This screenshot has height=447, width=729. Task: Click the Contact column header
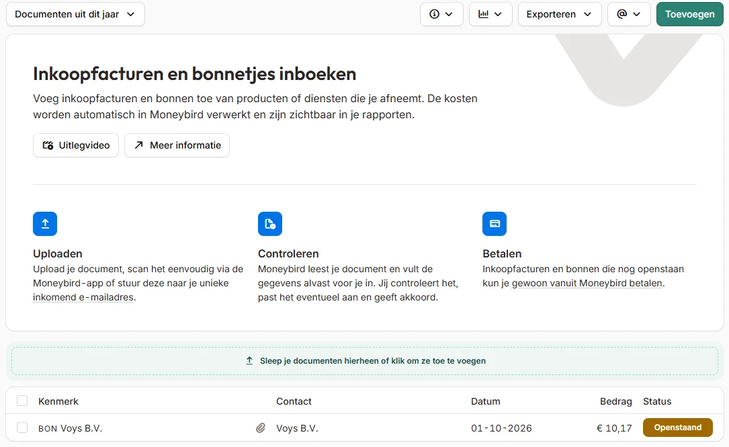(x=294, y=401)
